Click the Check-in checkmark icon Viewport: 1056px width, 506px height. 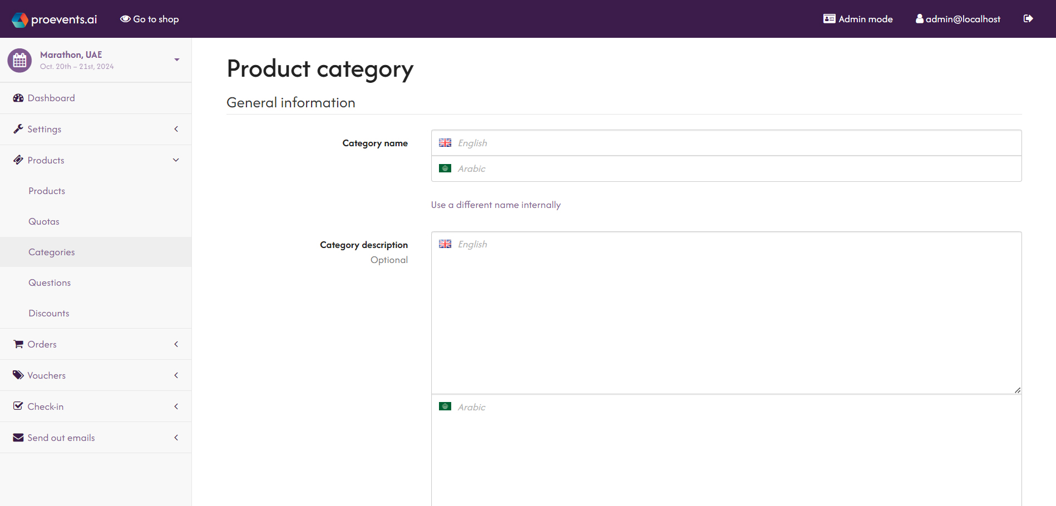18,406
